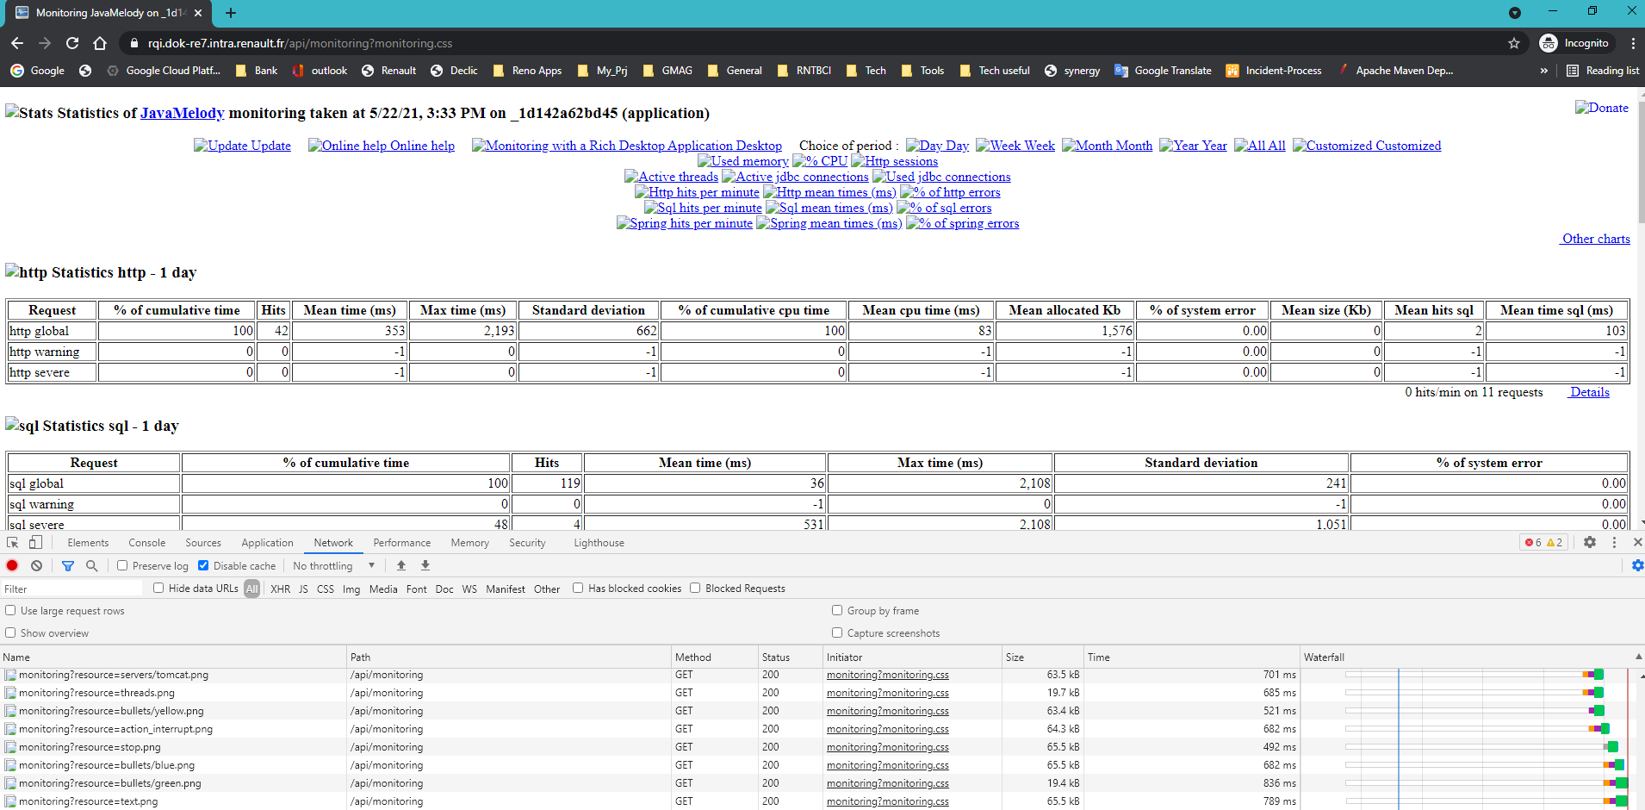Open Chrome's three-dot main menu
Image resolution: width=1645 pixels, height=810 pixels.
coord(1633,43)
